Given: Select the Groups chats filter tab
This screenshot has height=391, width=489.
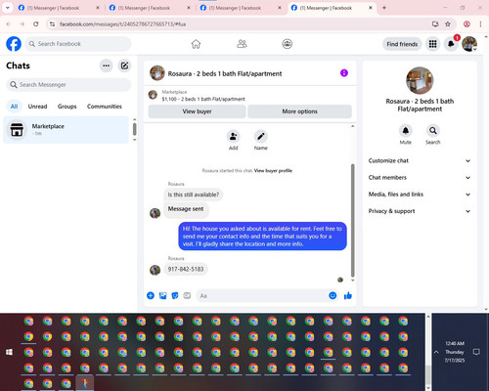Looking at the screenshot, I should tap(67, 107).
